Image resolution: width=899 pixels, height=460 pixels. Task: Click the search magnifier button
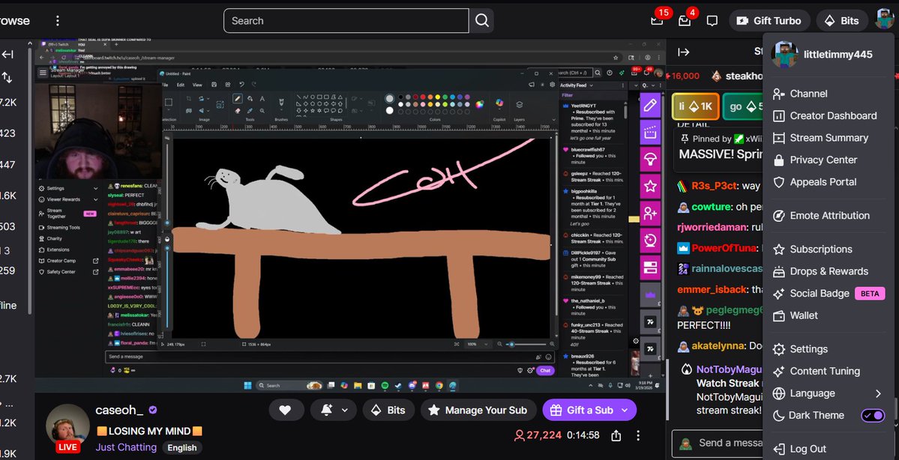482,21
